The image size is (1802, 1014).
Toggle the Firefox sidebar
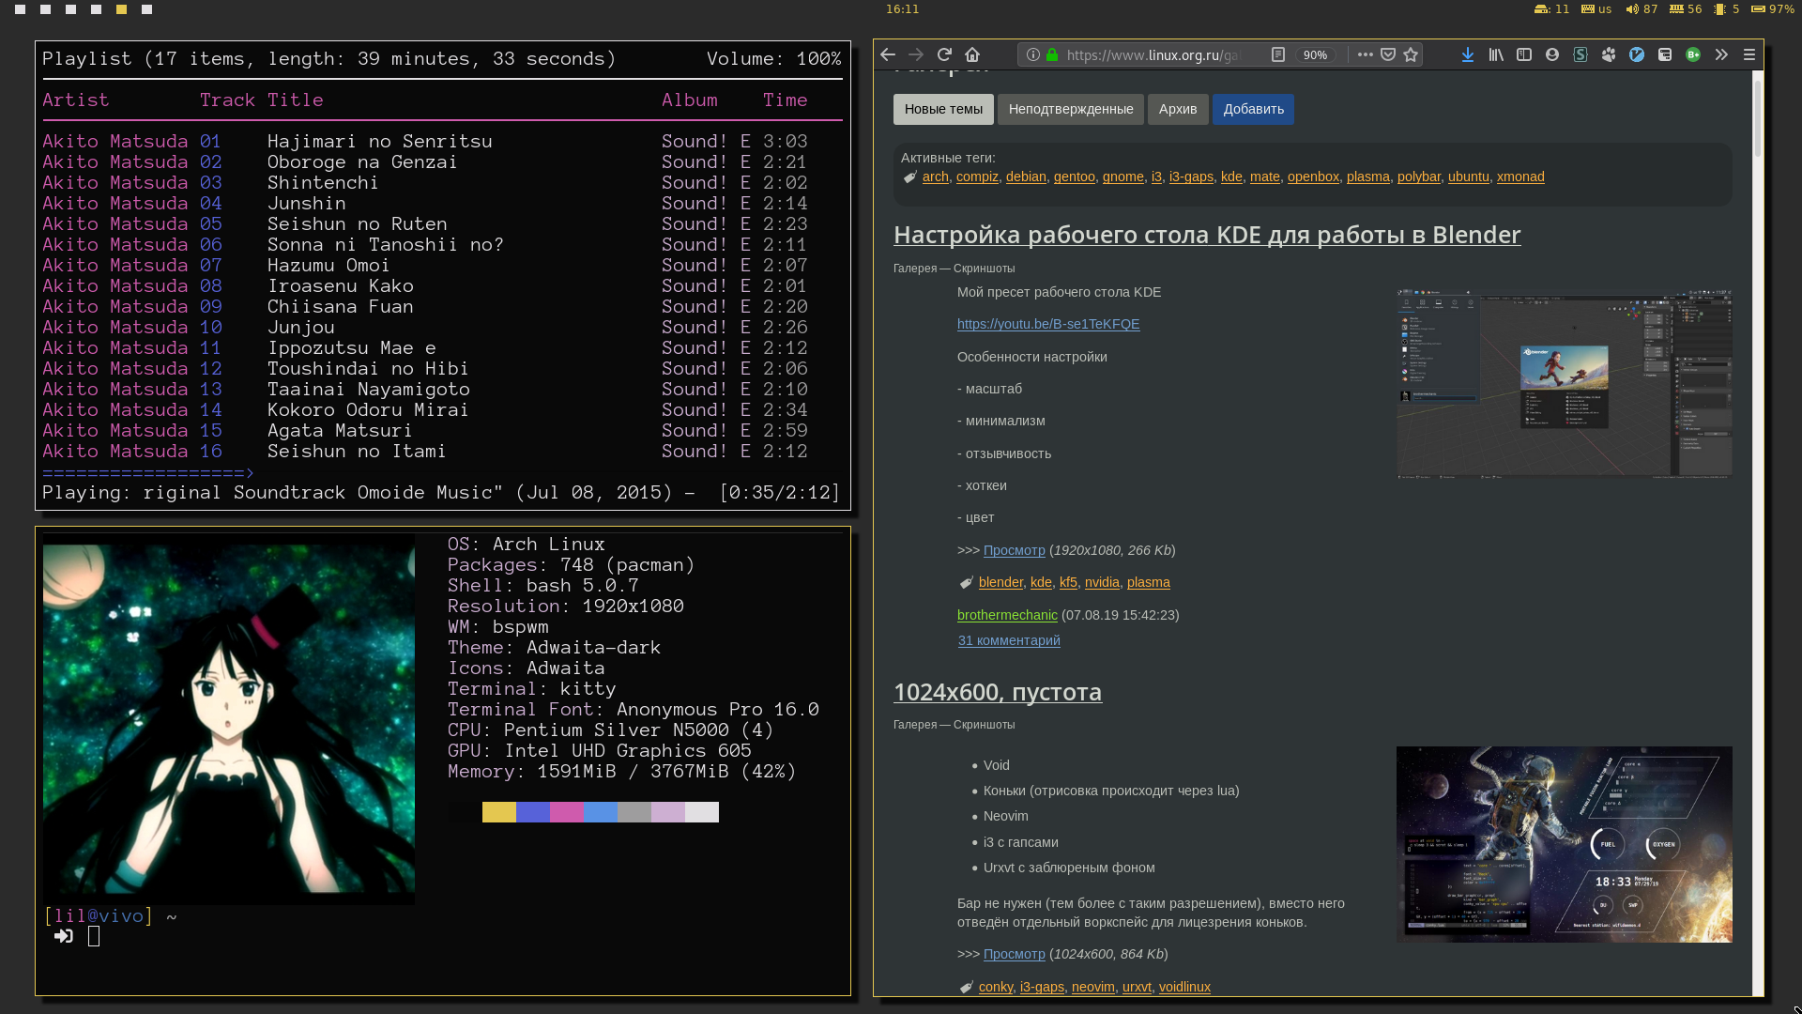tap(1524, 54)
